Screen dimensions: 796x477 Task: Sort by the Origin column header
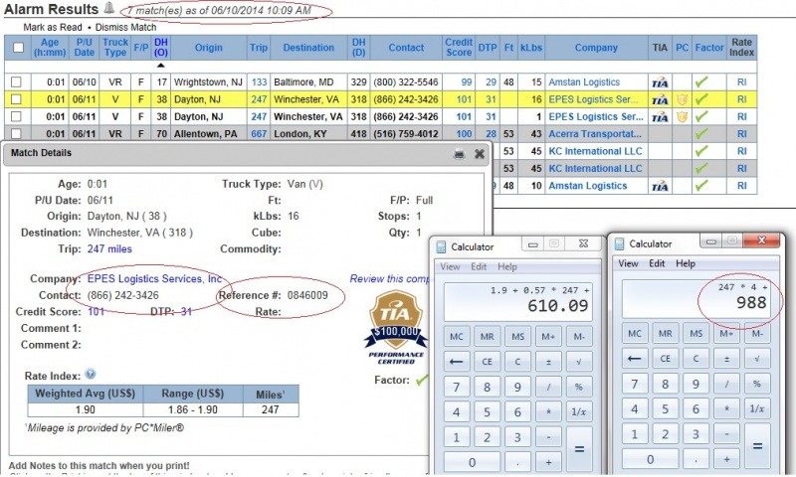coord(209,48)
